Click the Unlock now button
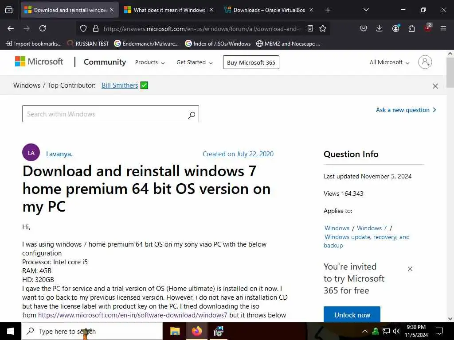 (x=352, y=315)
